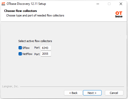The image size is (128, 99).
Task: Click the Port label beside 6343
Action: pyautogui.click(x=37, y=48)
